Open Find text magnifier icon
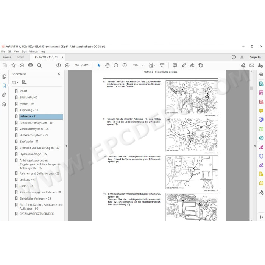This screenshot has width=265, height=265. 39,65
